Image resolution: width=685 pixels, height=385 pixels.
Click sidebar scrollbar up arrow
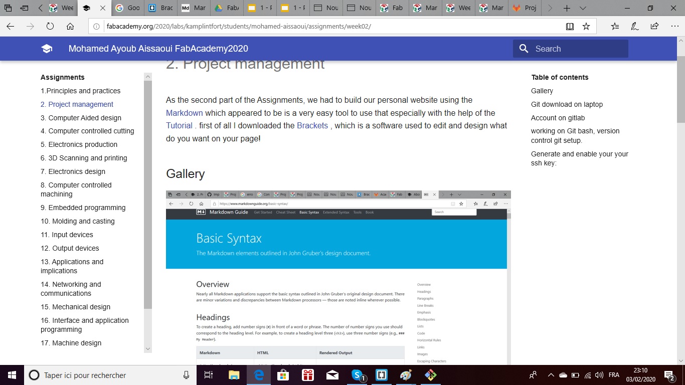pos(148,77)
